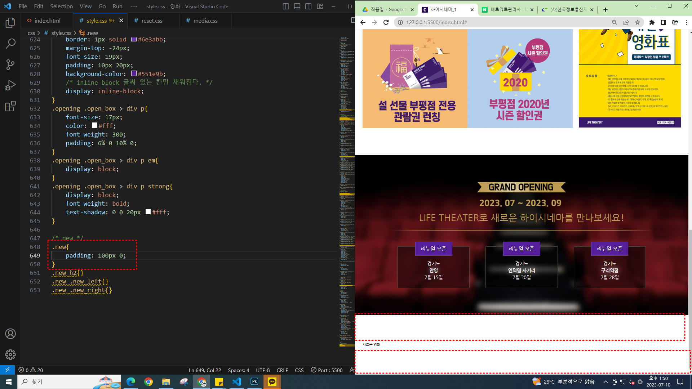This screenshot has height=389, width=692.
Task: Click the #551e9b background-color swatch
Action: coord(134,73)
